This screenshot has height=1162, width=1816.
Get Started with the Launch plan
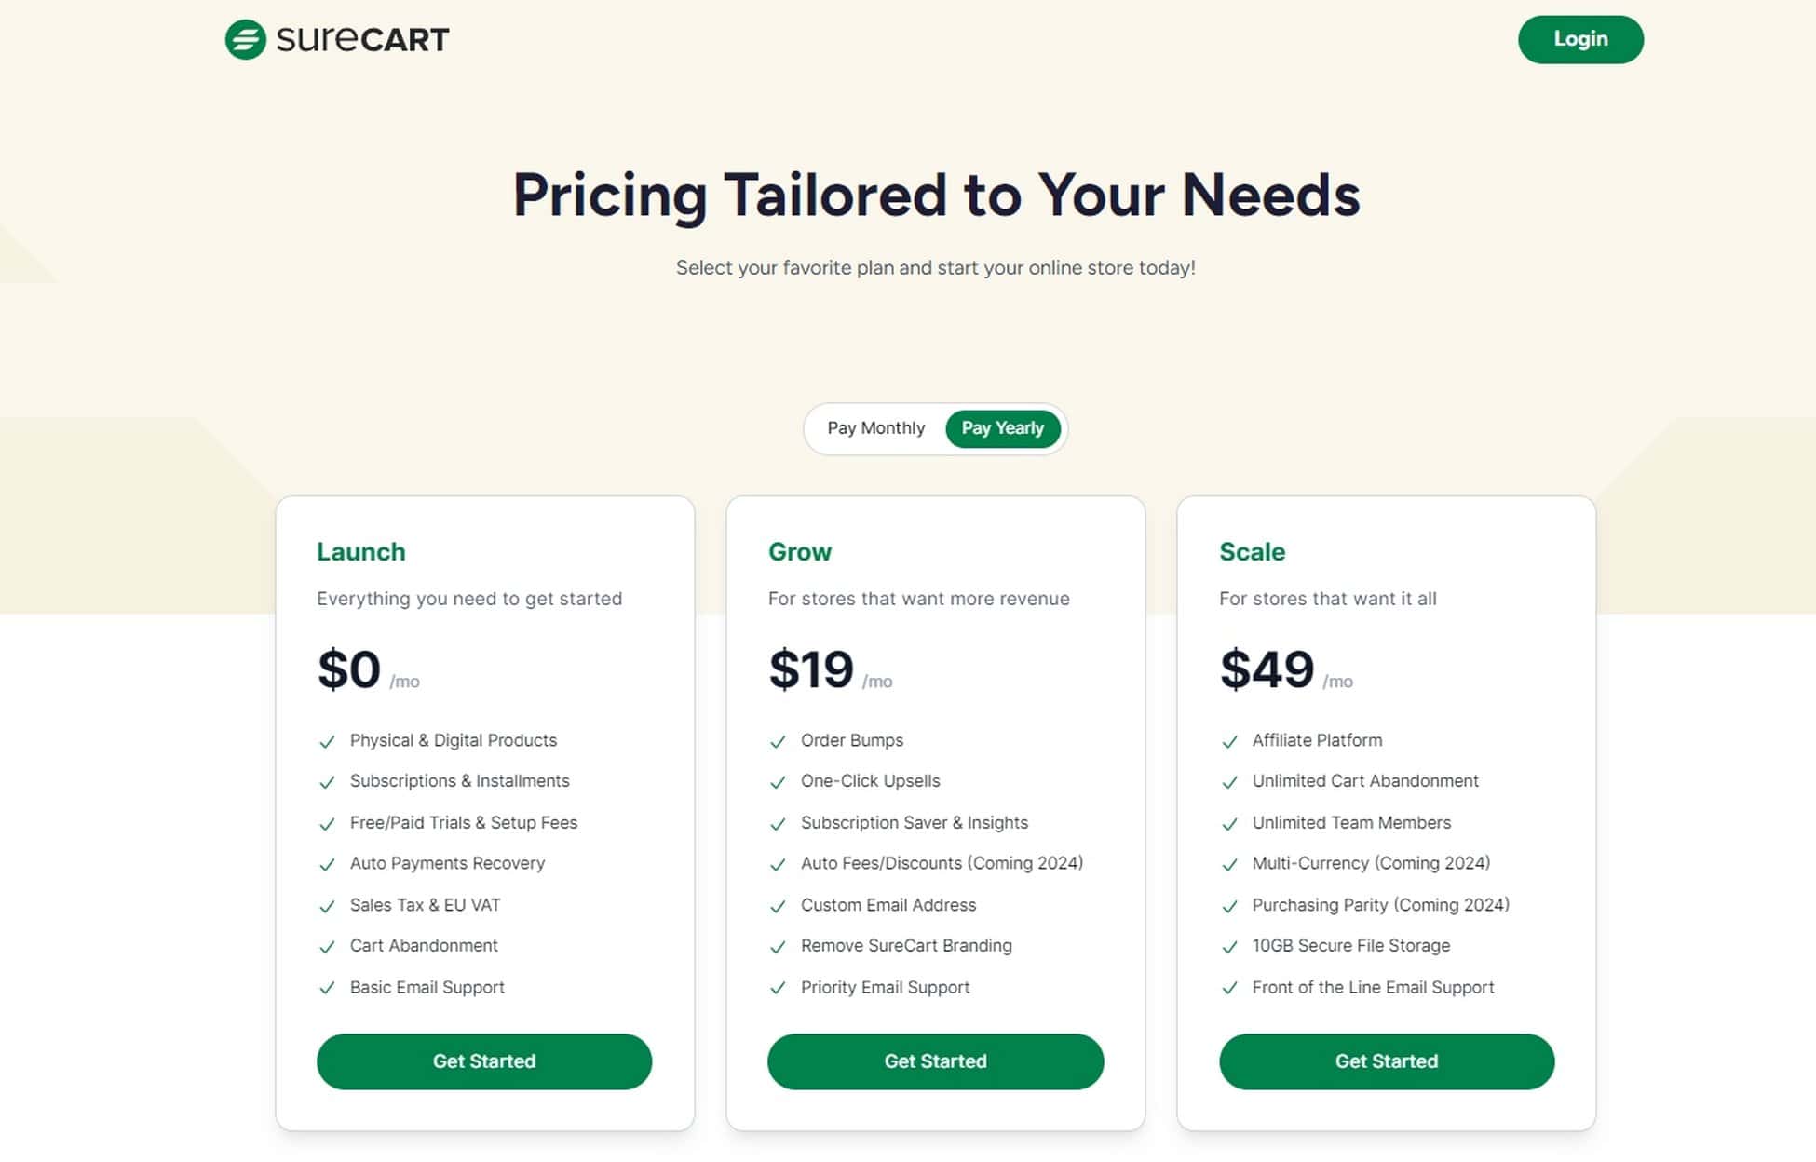pos(484,1061)
